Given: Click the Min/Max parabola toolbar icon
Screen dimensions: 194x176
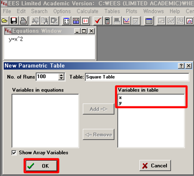Looking at the screenshot, I should [126, 21].
